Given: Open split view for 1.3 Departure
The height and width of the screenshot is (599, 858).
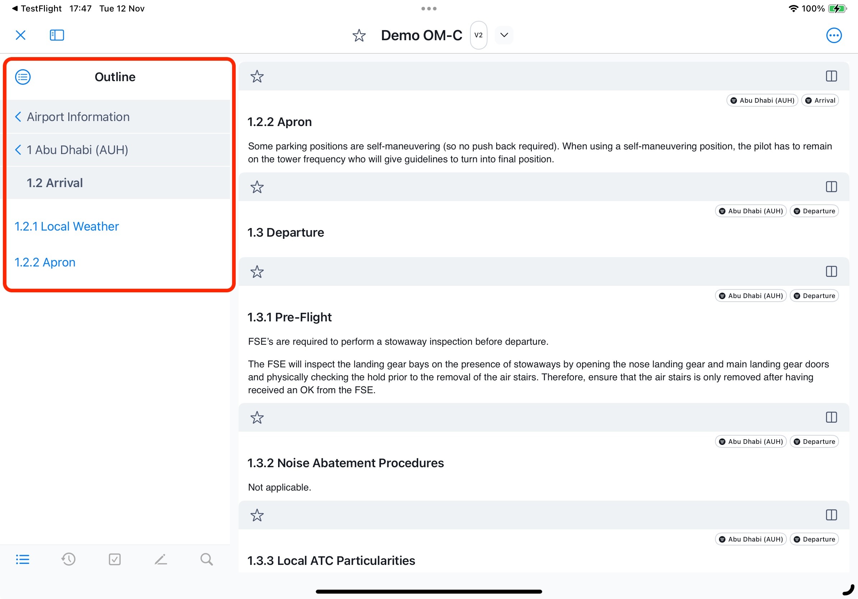Looking at the screenshot, I should tap(831, 187).
